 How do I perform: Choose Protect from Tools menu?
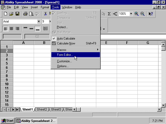[75, 27]
